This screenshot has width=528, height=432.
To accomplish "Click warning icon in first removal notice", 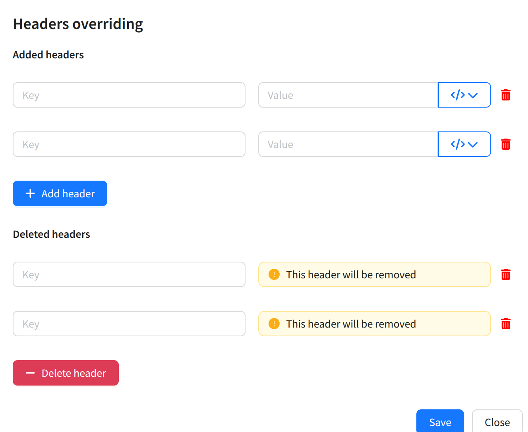I will point(274,274).
